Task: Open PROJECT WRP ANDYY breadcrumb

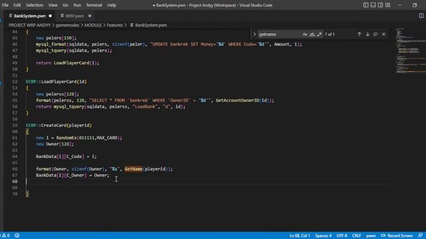Action: 29,25
